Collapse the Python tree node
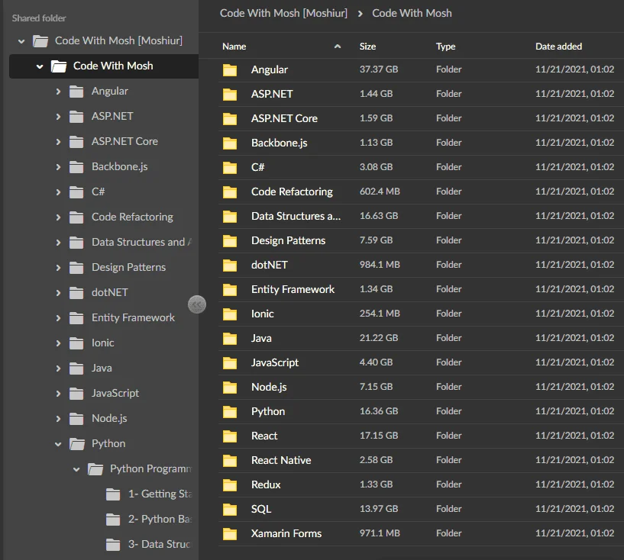Screen dimensions: 624x560 [58, 444]
